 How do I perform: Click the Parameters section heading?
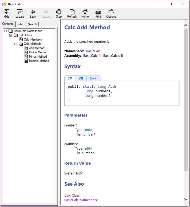click(76, 115)
